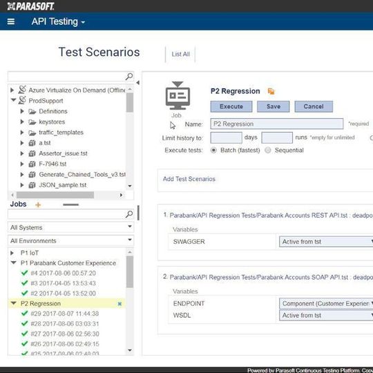
Task: Select Sequential radio button
Action: [268, 151]
